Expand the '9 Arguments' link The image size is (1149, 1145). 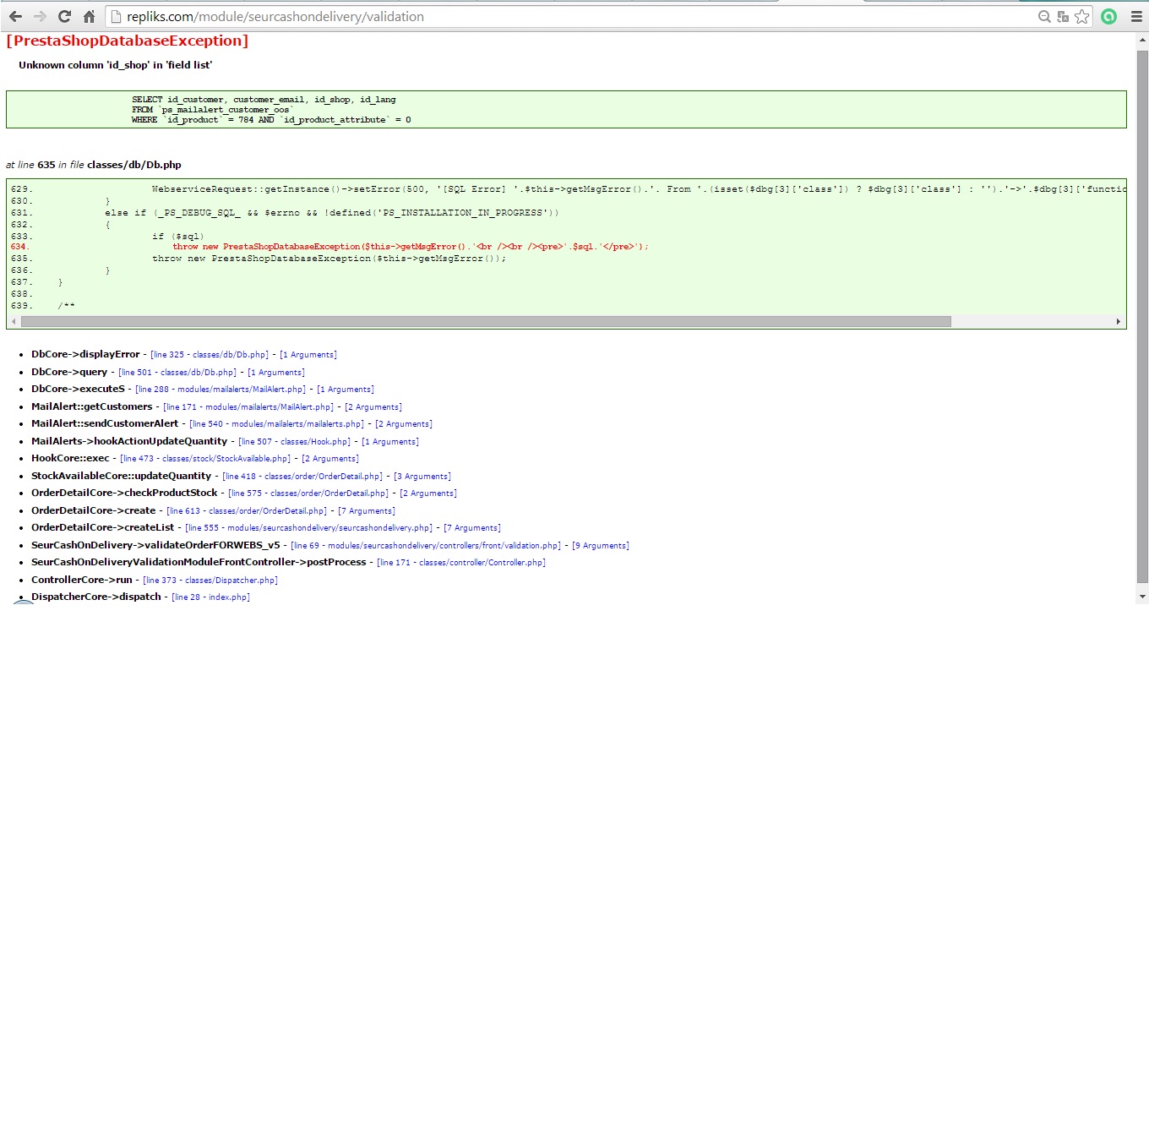pyautogui.click(x=601, y=546)
